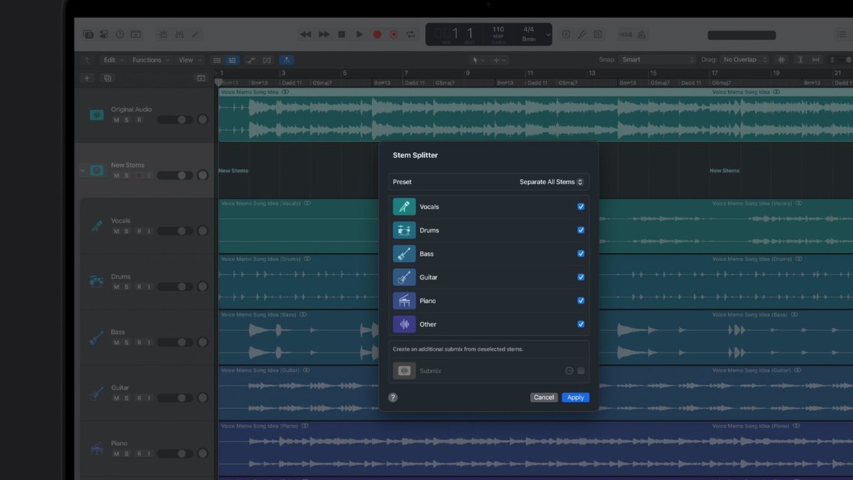Screen dimensions: 853x480
Task: Click the Fast Forward button
Action: pos(324,34)
